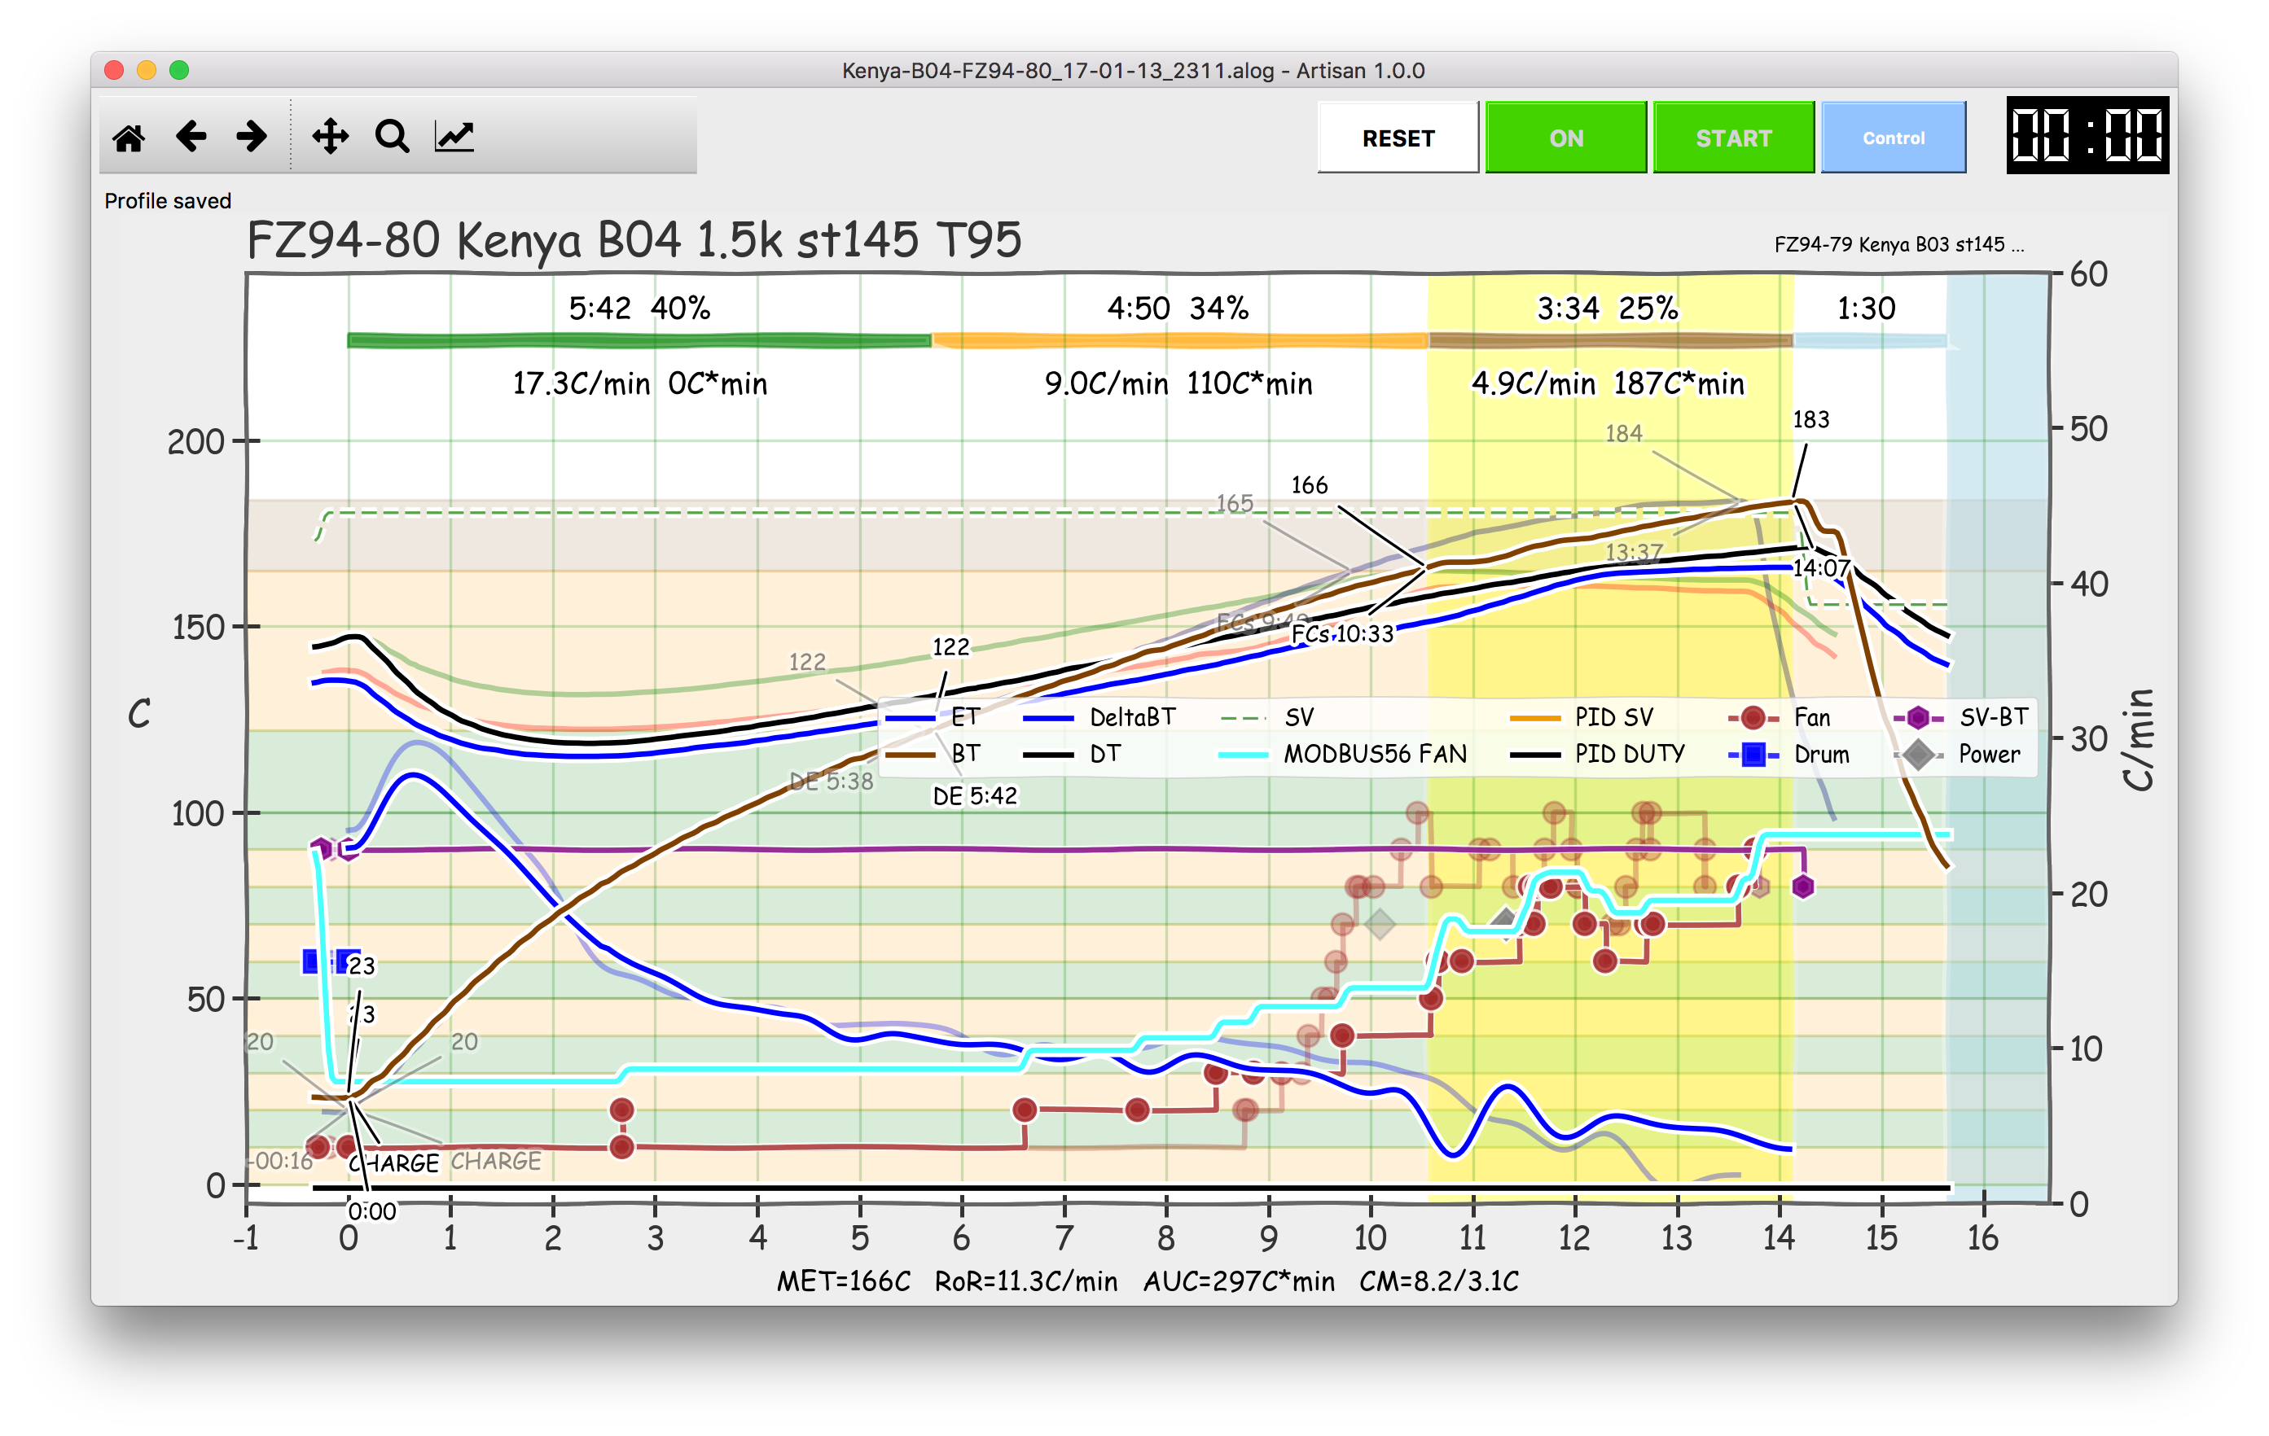Go forward to next view arrow

click(x=252, y=137)
